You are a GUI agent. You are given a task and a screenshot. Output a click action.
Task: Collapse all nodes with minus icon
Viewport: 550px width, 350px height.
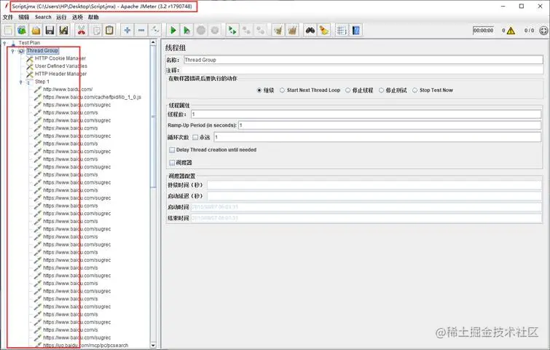141,31
